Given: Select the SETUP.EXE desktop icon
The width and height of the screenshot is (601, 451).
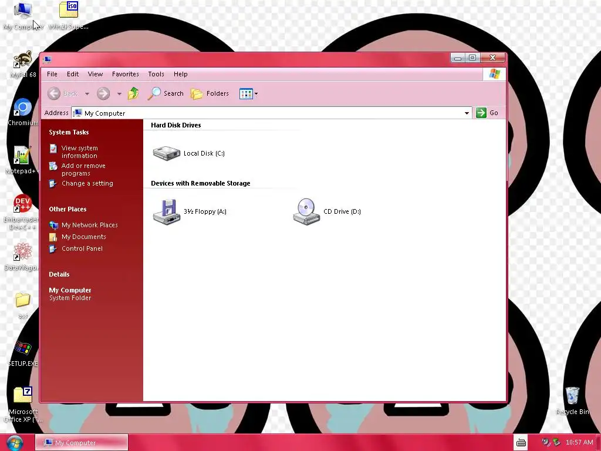Looking at the screenshot, I should [x=23, y=354].
